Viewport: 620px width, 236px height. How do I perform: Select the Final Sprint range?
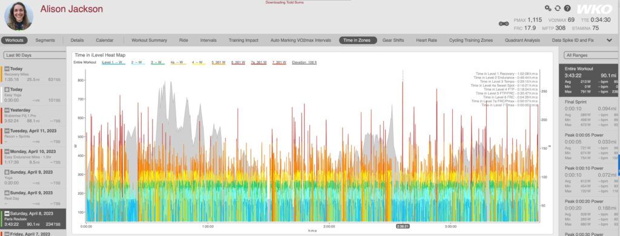(x=589, y=113)
